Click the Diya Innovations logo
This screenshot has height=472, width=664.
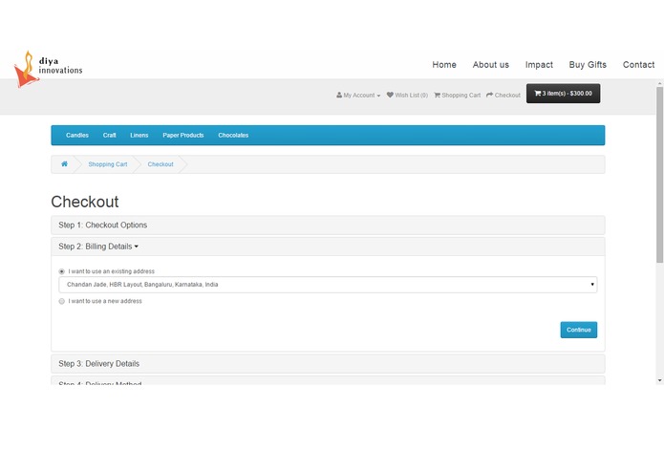(48, 69)
